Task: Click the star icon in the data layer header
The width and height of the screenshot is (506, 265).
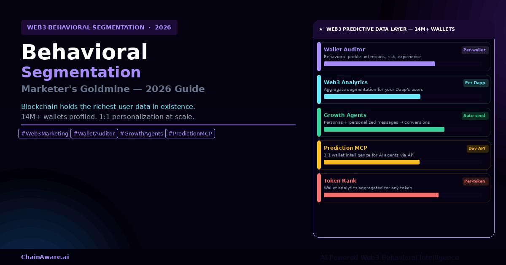Action: point(321,29)
